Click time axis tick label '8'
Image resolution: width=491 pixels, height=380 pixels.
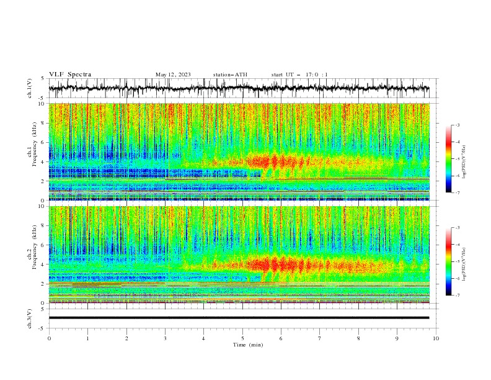click(x=358, y=338)
